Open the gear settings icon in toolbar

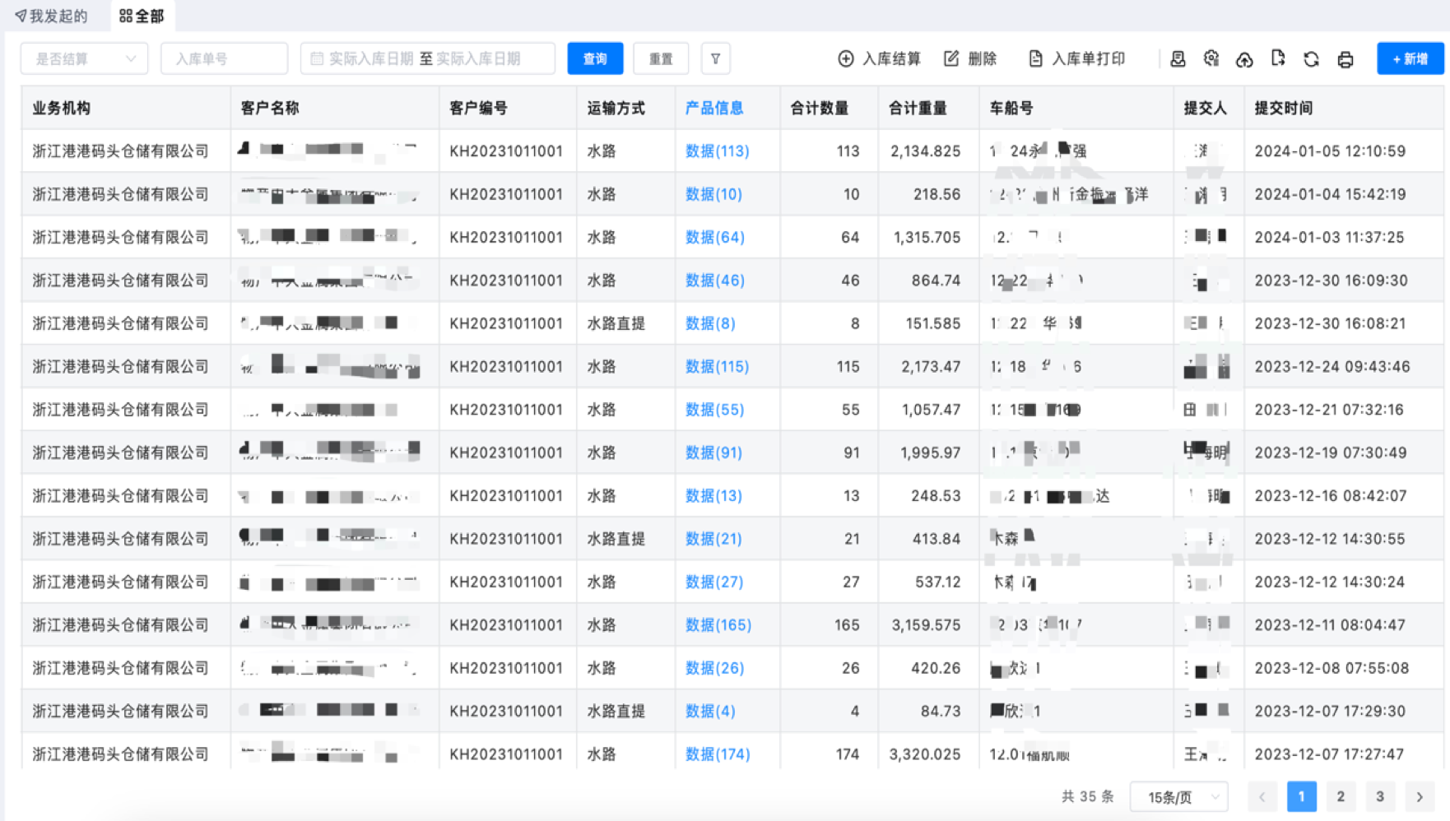click(1211, 58)
